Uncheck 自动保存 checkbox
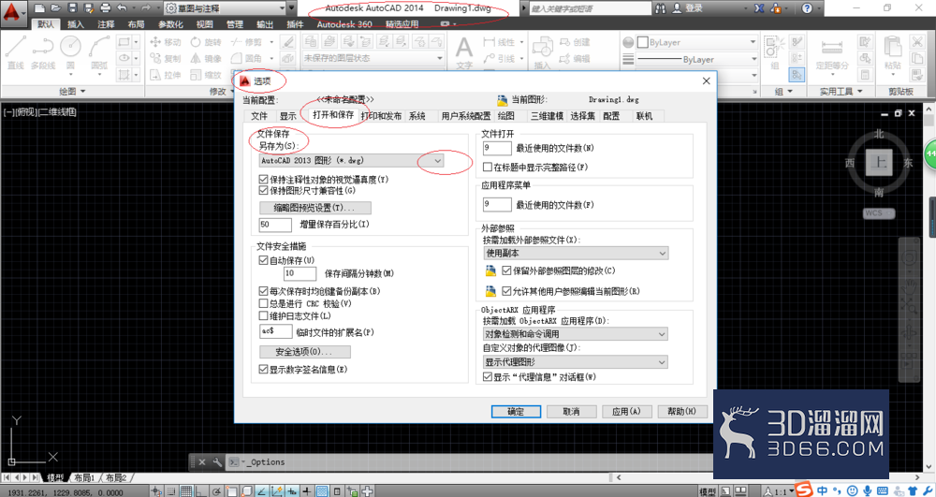The image size is (936, 497). point(263,260)
